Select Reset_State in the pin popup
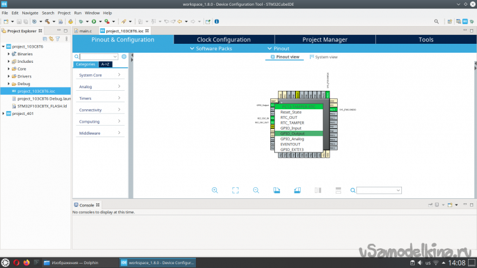 click(292, 112)
